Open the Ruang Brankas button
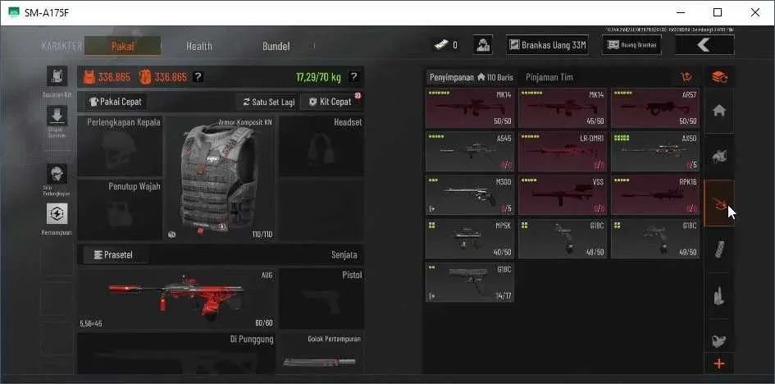The width and height of the screenshot is (775, 384). tap(631, 45)
